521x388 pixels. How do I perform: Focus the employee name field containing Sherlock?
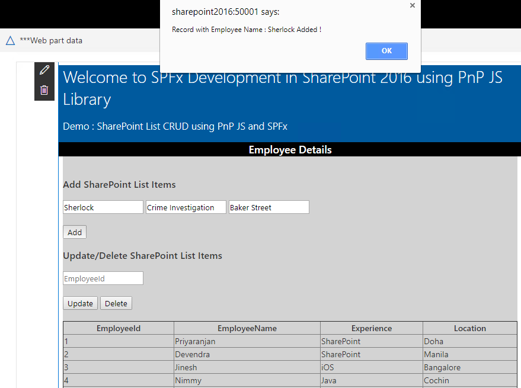(103, 207)
